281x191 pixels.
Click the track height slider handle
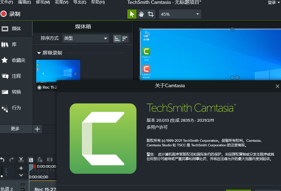tap(2, 176)
